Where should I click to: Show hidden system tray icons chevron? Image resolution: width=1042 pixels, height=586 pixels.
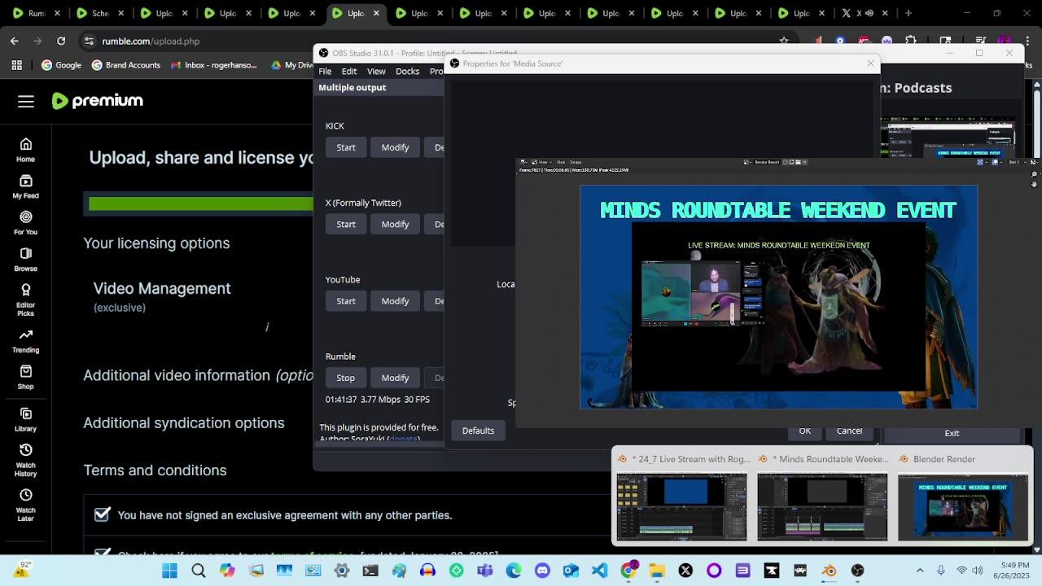920,571
